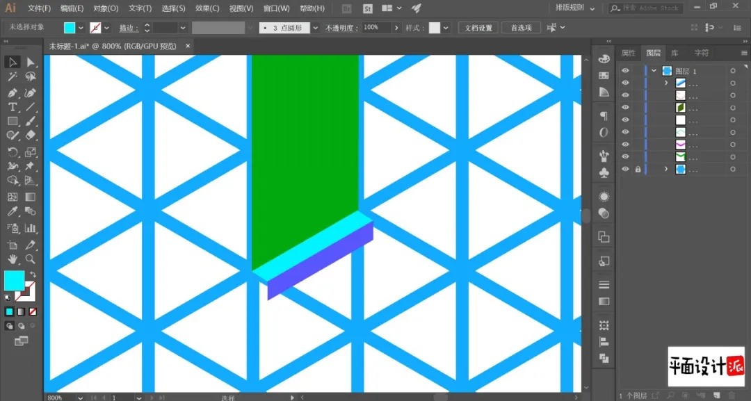
Task: Hide 图层 1 using its eye icon
Action: 625,71
